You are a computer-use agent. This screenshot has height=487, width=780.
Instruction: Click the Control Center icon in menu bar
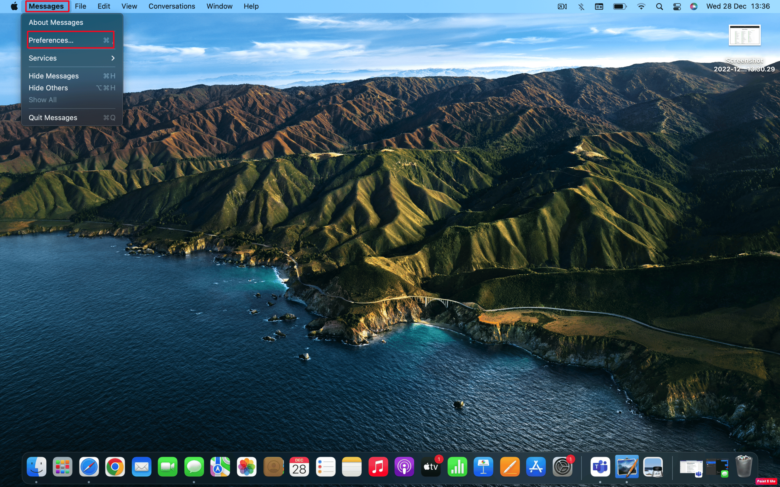point(677,6)
